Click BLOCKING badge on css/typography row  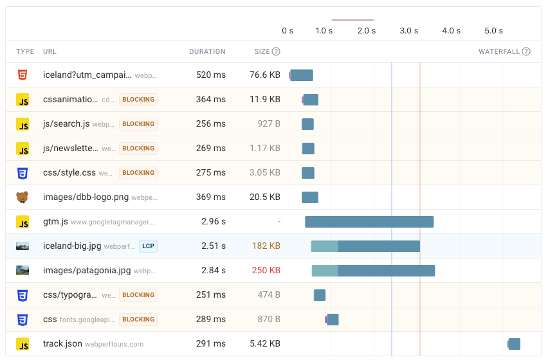click(138, 295)
